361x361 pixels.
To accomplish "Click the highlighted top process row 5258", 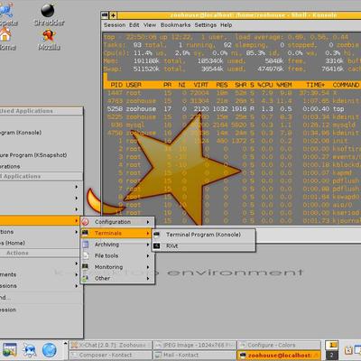I will click(x=232, y=109).
